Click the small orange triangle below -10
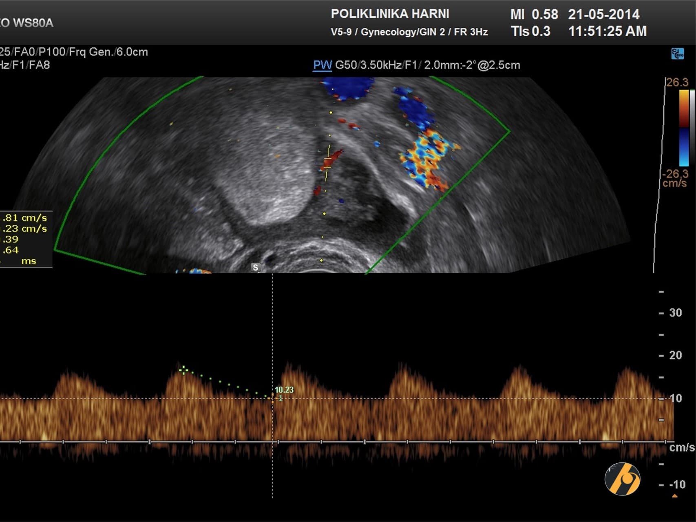This screenshot has height=522, width=696. coord(675,496)
